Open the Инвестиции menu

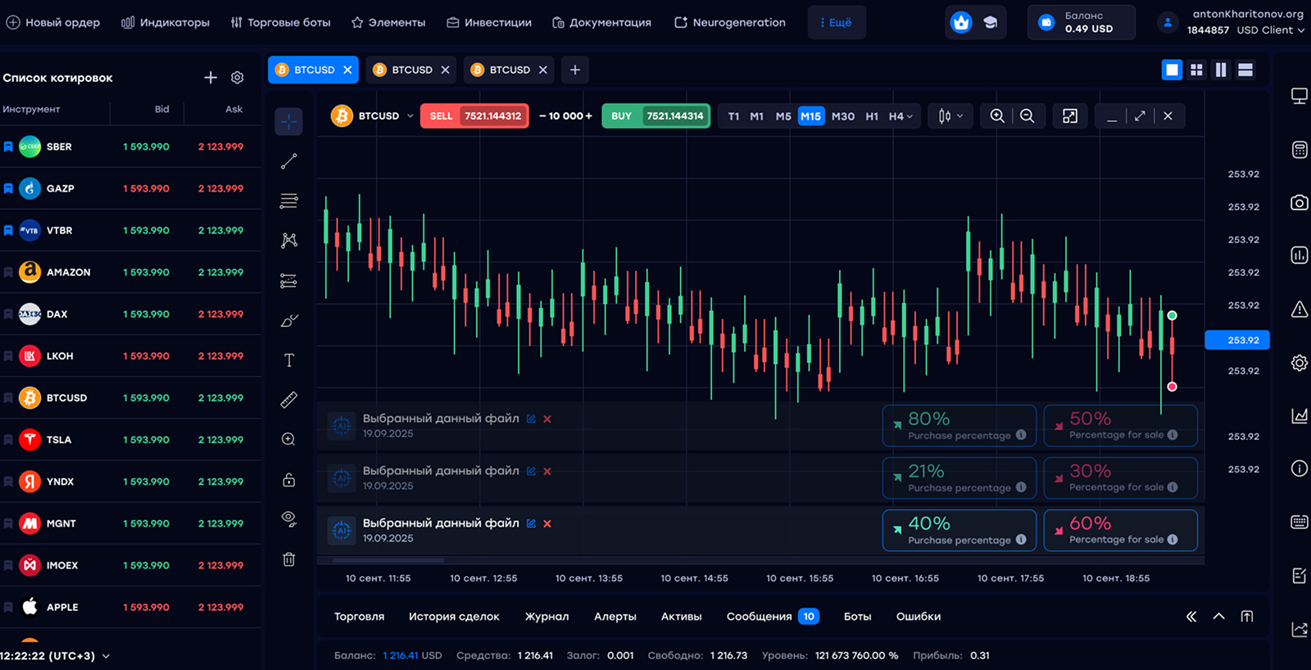pyautogui.click(x=489, y=22)
